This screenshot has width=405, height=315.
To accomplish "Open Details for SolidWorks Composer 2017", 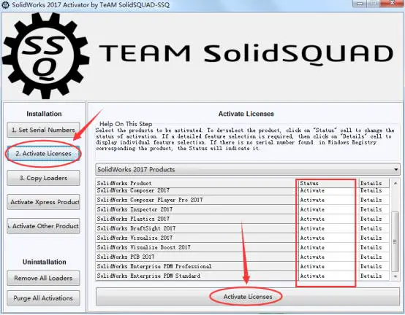I will [x=374, y=190].
